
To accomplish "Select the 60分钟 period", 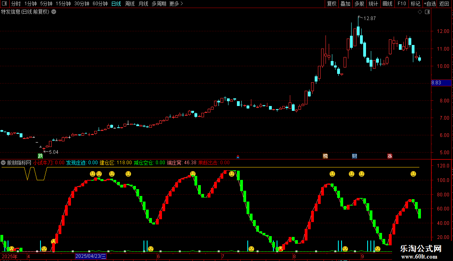I will (100, 4).
